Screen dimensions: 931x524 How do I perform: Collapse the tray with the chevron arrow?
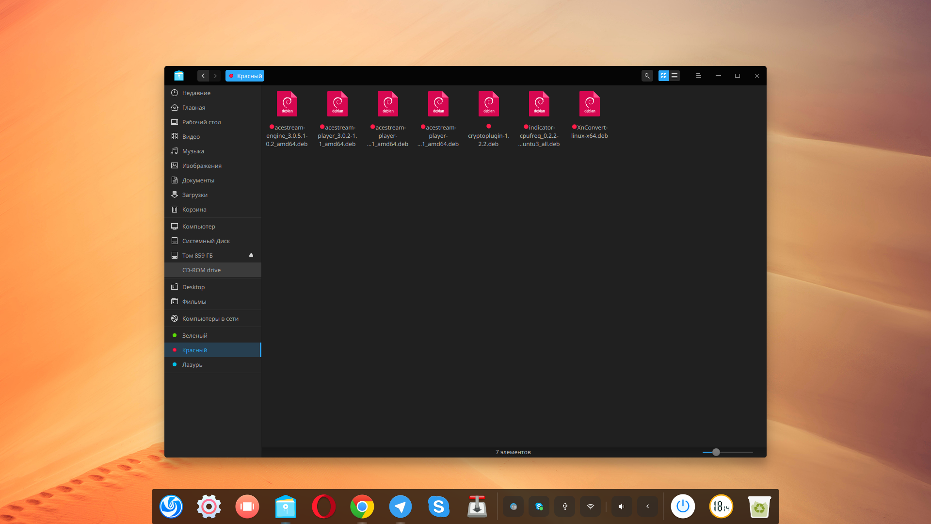[647, 506]
